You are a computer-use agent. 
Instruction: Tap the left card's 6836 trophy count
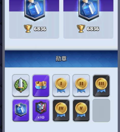tap(40, 29)
